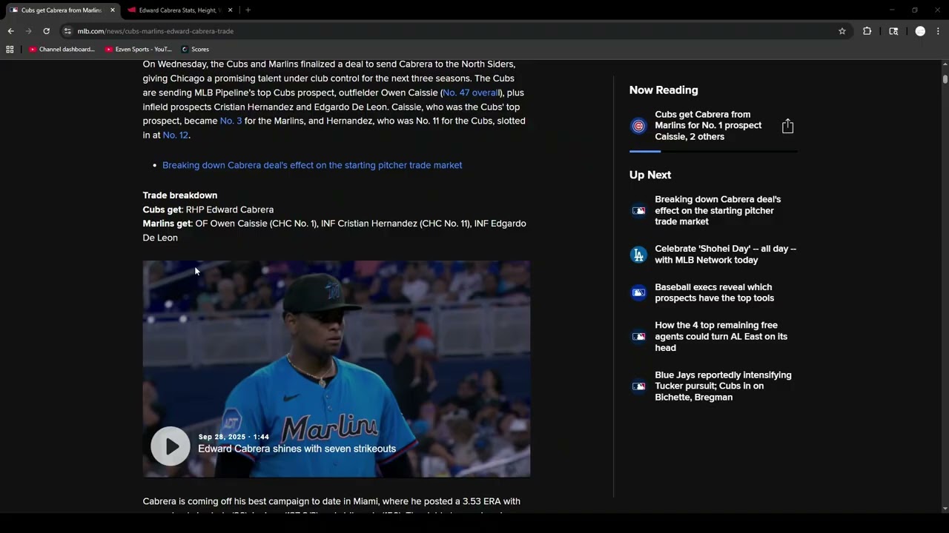The image size is (949, 533).
Task: Click the 'Trade breakdown' heading text
Action: tap(180, 195)
